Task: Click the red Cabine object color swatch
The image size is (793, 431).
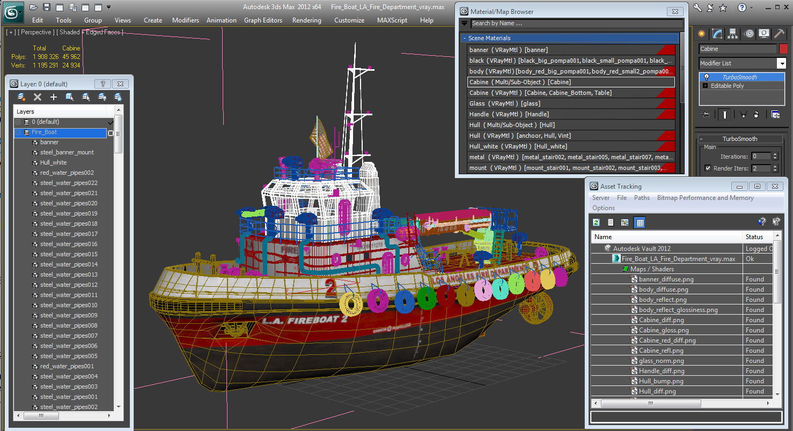Action: click(783, 49)
